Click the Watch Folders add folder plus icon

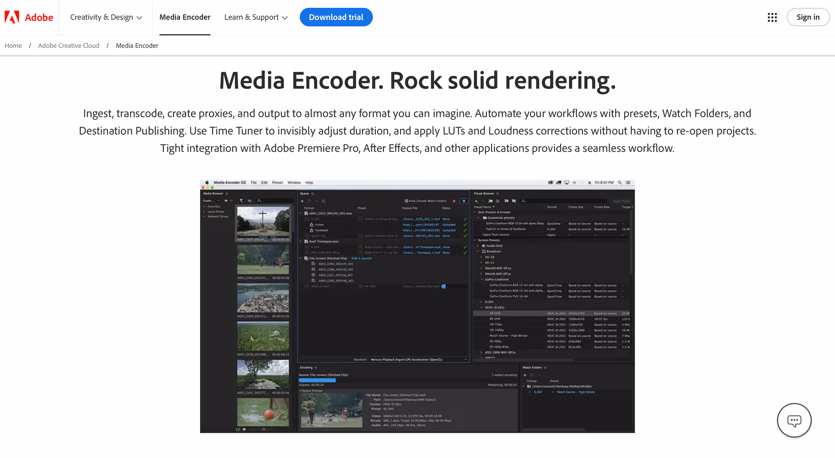click(x=525, y=375)
